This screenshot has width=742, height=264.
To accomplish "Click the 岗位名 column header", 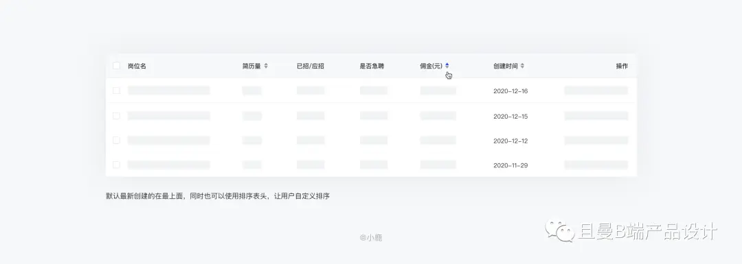I will [x=137, y=66].
